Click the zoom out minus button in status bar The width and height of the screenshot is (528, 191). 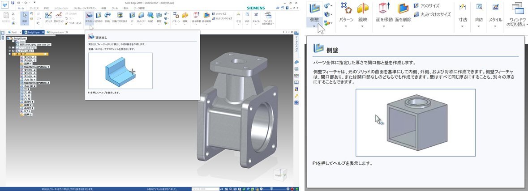[261, 189]
